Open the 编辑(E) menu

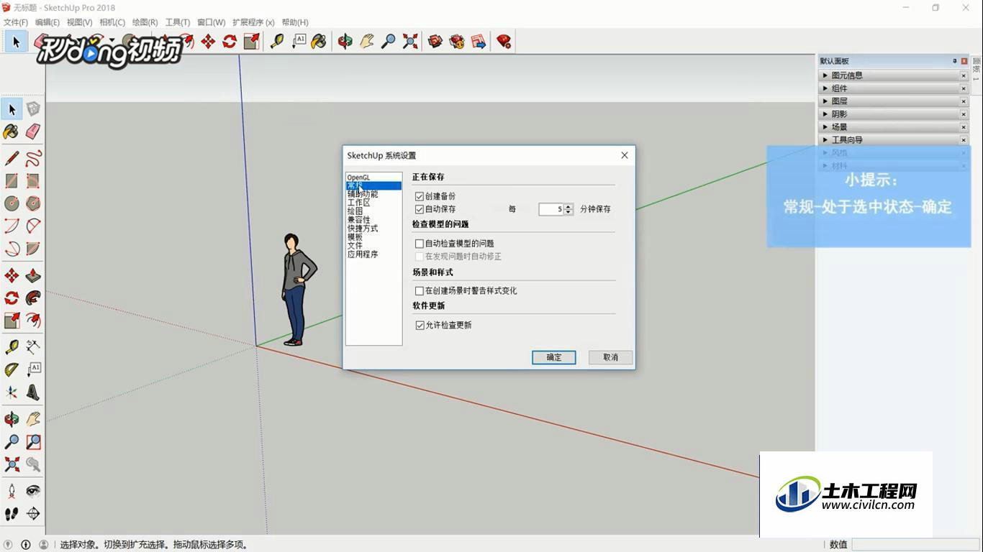click(x=47, y=22)
